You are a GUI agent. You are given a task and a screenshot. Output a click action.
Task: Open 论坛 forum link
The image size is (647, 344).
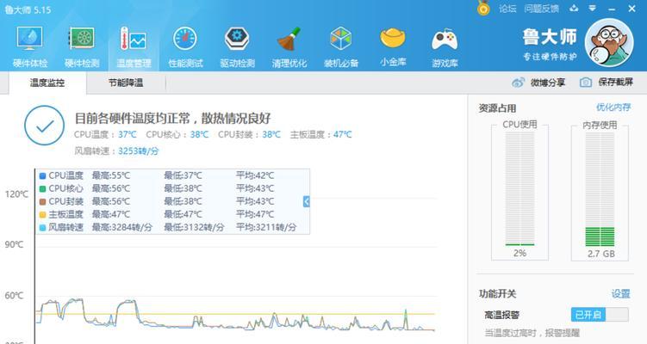507,9
